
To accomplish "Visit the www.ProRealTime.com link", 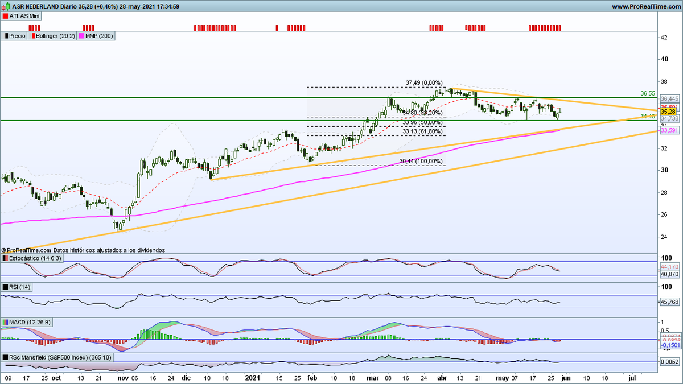I will pos(645,6).
